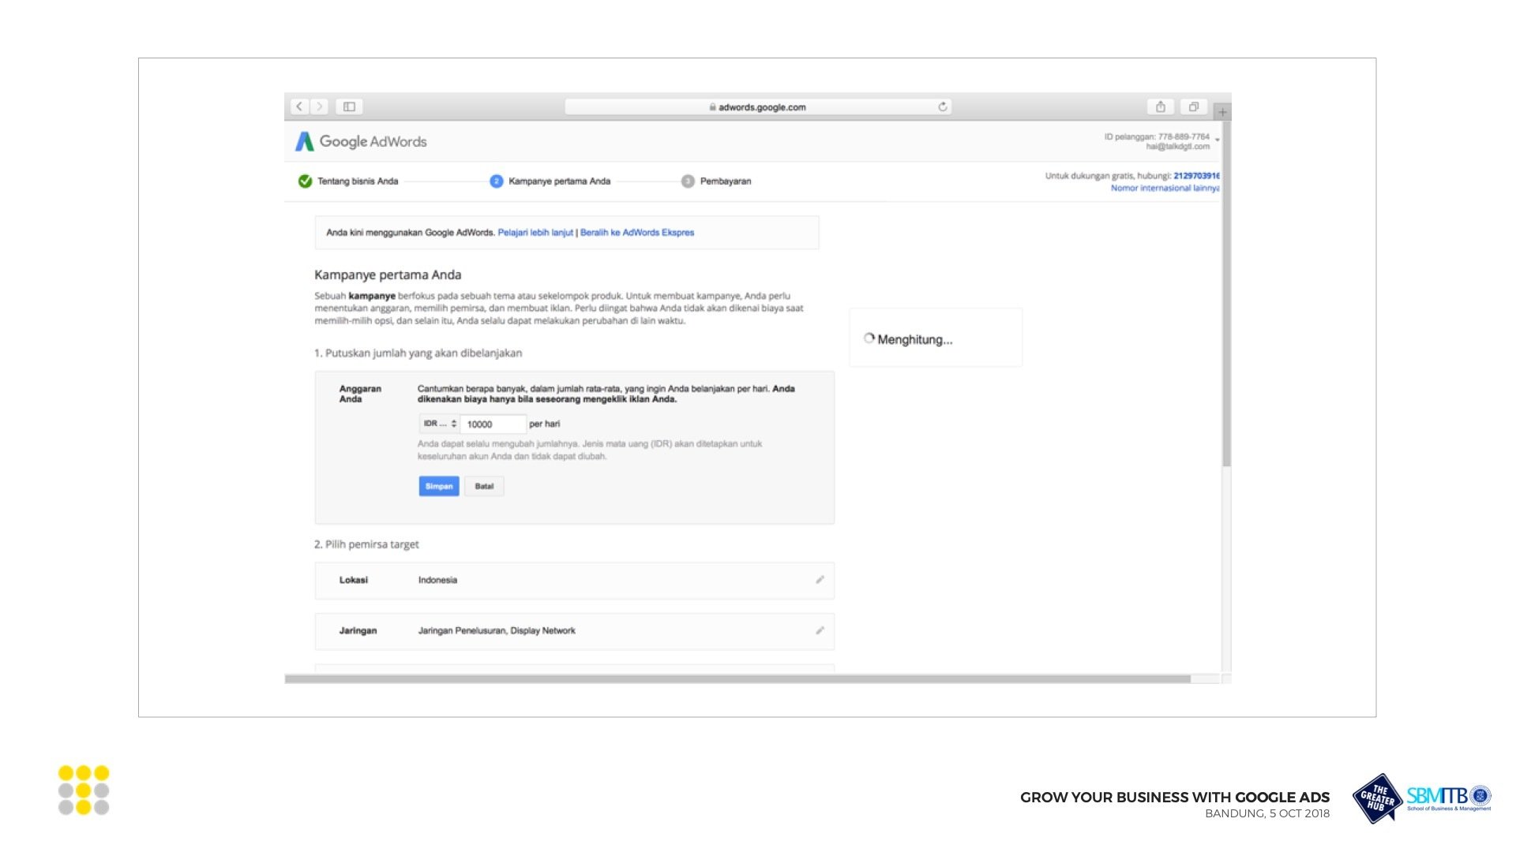Reload page via address bar icon
Viewport: 1516px width, 852px height.
[x=943, y=106]
